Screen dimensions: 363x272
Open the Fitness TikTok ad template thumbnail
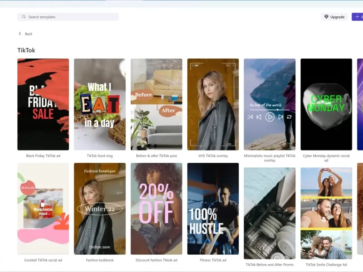click(213, 209)
